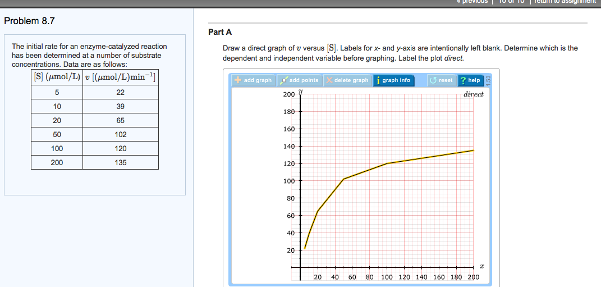Select the plotted point at S=50

click(343, 179)
